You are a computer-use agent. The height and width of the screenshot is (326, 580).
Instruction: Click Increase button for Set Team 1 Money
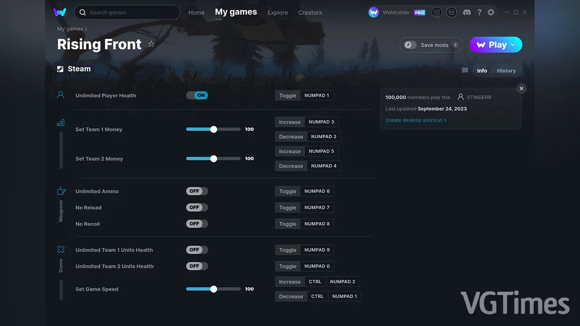click(290, 122)
